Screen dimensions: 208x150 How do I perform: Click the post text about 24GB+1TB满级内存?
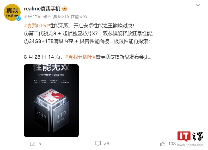coord(87,41)
